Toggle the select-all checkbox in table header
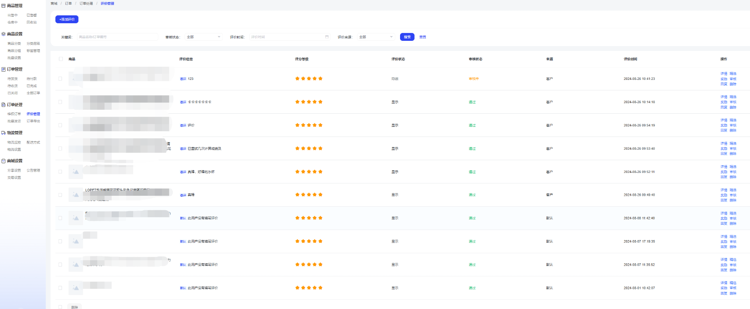750x309 pixels. [x=61, y=59]
